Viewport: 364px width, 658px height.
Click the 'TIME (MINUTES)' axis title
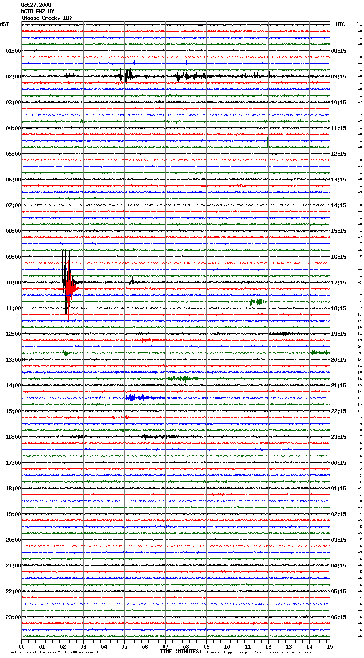click(181, 652)
